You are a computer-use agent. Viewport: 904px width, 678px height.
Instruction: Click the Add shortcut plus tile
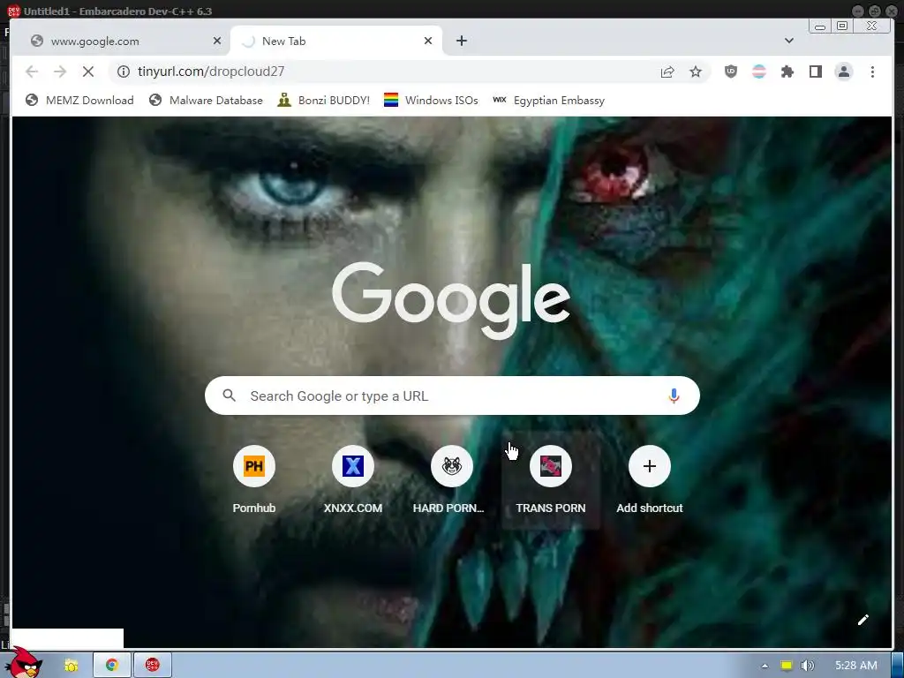coord(649,479)
